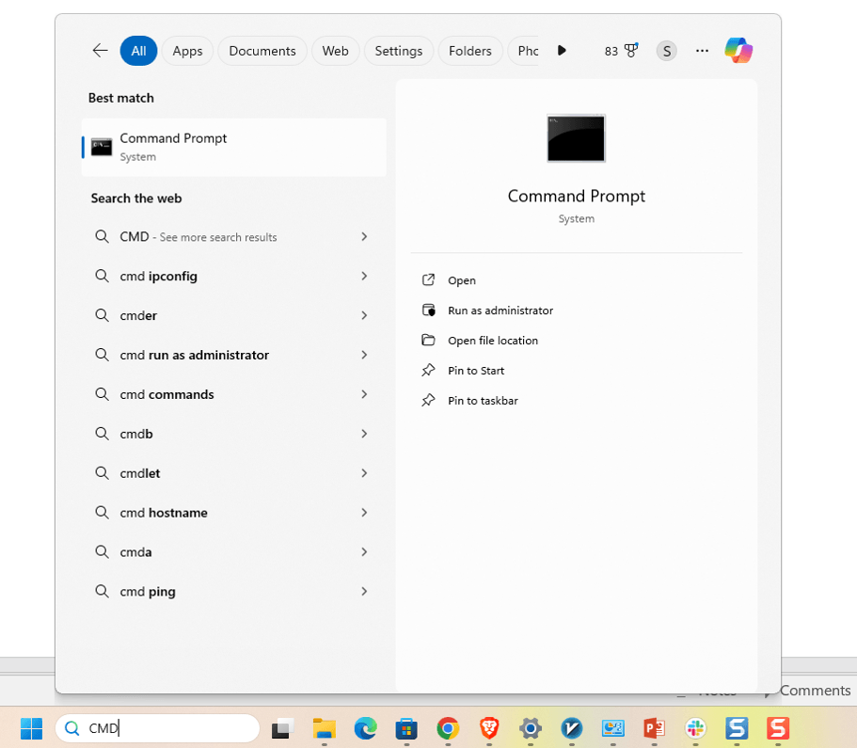Select the Settings filter tab
This screenshot has width=857, height=748.
tap(398, 51)
